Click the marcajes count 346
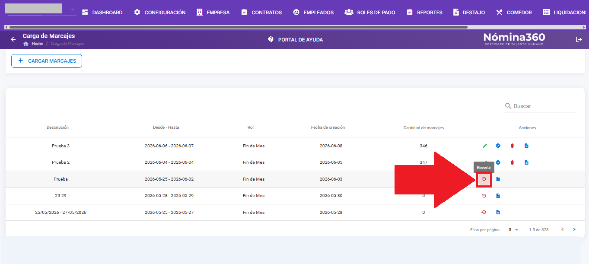Viewport: 589px width, 264px height. click(423, 146)
